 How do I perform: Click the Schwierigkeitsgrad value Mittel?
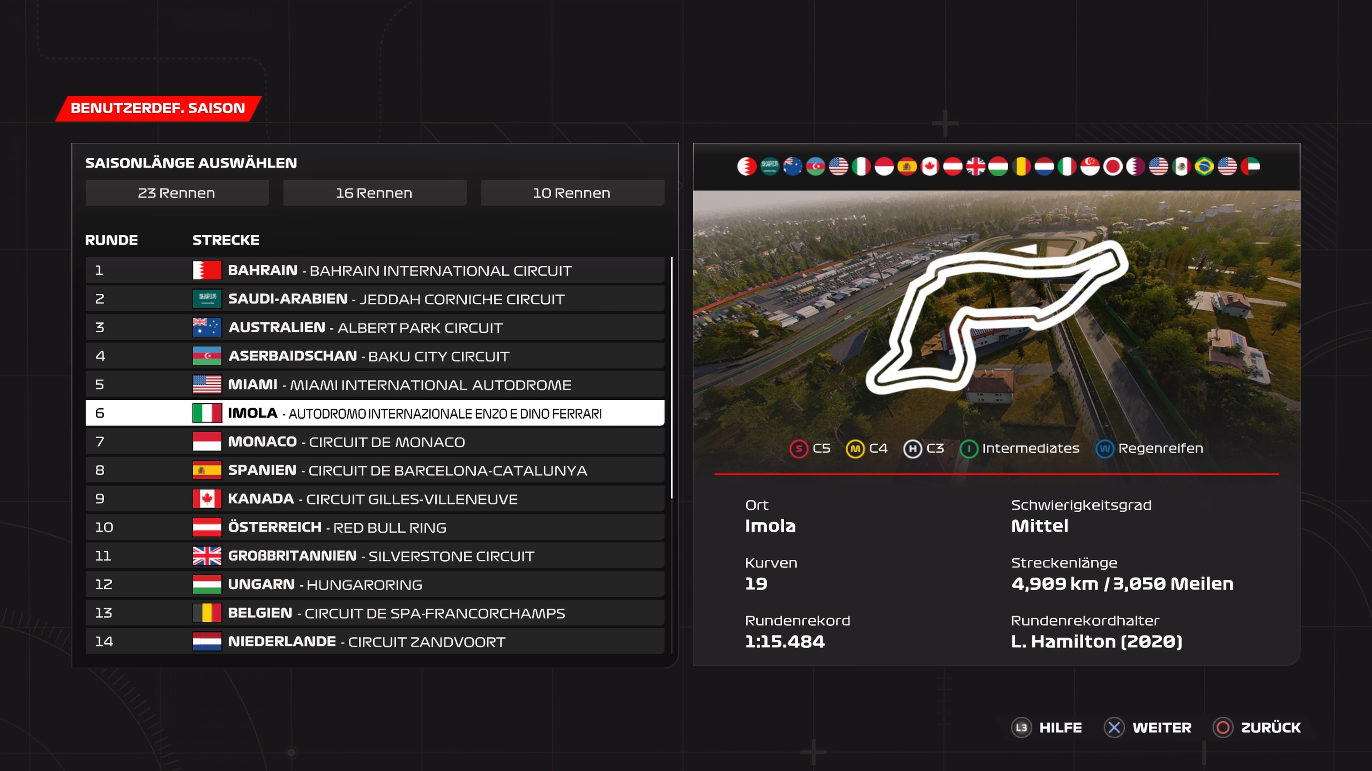pyautogui.click(x=1040, y=526)
